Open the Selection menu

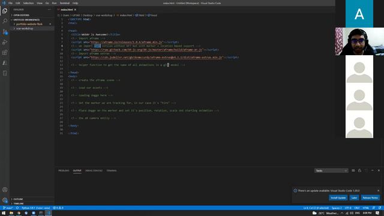tap(28, 3)
